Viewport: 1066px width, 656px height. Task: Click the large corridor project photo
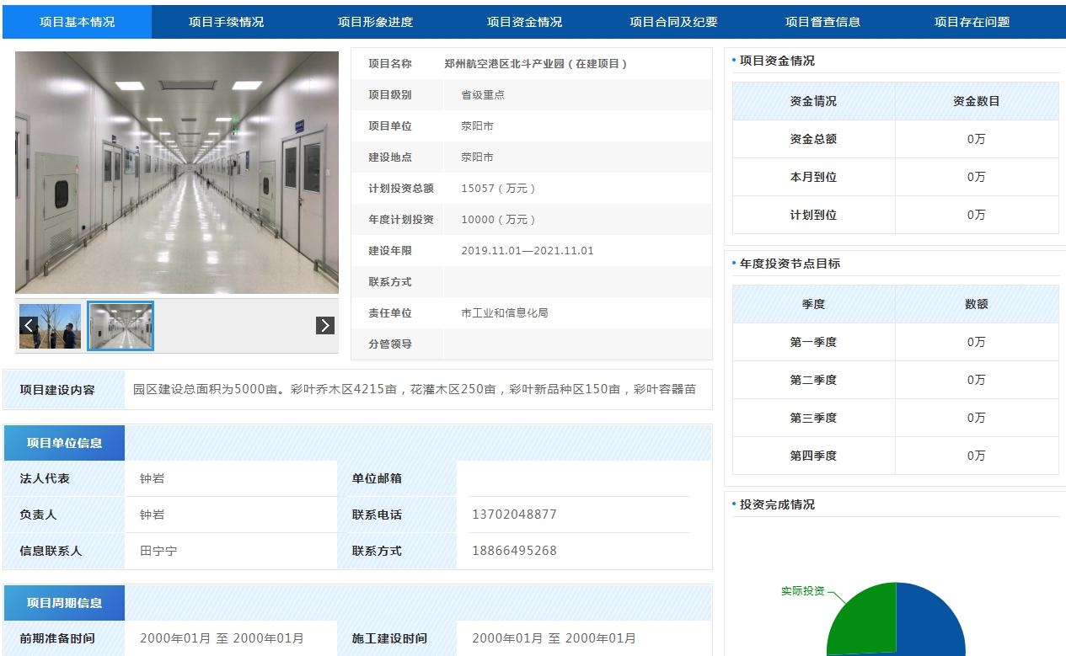tap(177, 173)
